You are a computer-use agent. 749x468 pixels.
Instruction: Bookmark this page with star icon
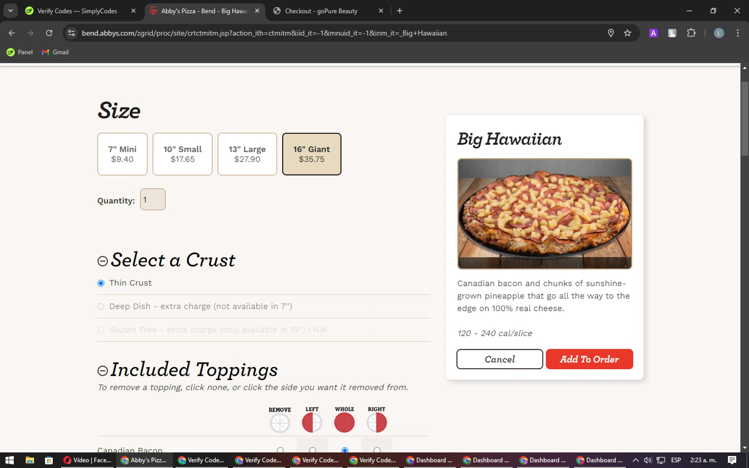[x=628, y=33]
